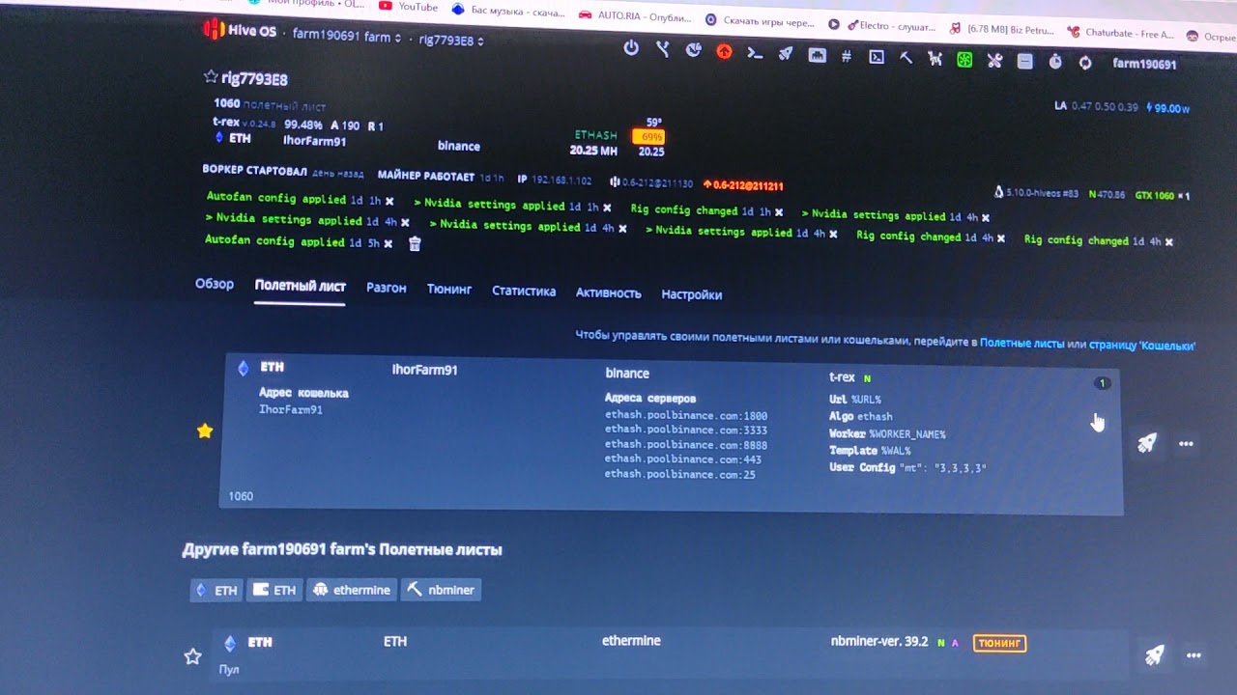The image size is (1237, 695).
Task: Click the gray square icon beside the stopwatch
Action: [1025, 61]
